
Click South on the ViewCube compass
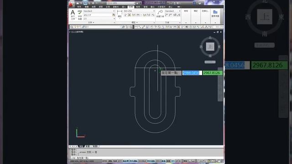click(210, 56)
